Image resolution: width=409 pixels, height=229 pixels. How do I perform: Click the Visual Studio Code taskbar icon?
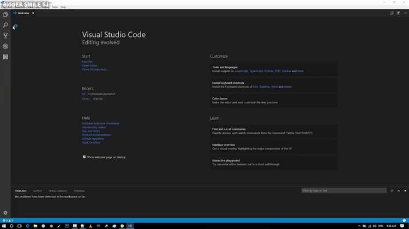pyautogui.click(x=130, y=226)
